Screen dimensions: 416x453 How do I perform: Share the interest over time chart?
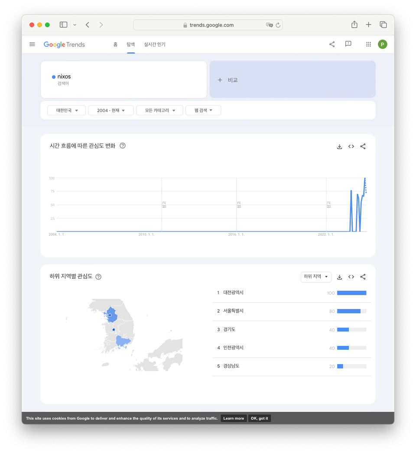click(x=363, y=147)
